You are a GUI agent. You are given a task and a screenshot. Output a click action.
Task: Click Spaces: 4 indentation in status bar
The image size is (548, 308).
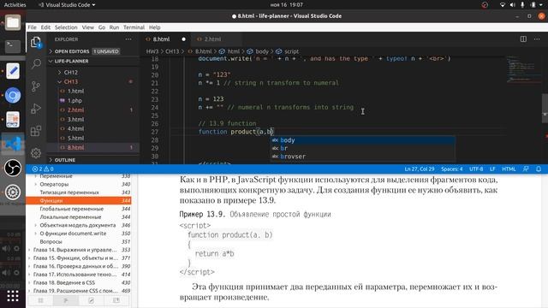click(x=451, y=169)
